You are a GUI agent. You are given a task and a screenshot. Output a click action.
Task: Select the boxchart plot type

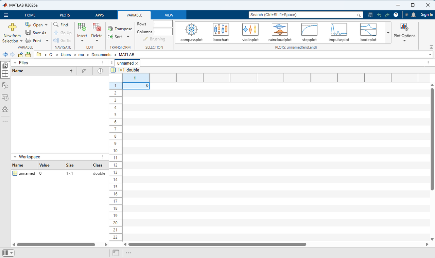pyautogui.click(x=221, y=33)
